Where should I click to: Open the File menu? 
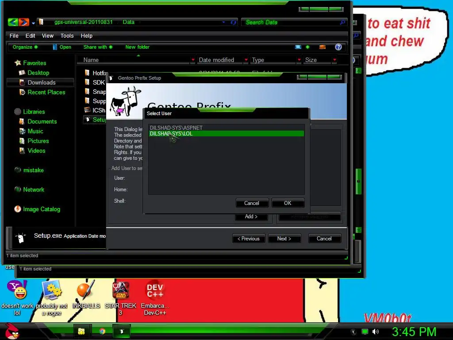pyautogui.click(x=14, y=35)
